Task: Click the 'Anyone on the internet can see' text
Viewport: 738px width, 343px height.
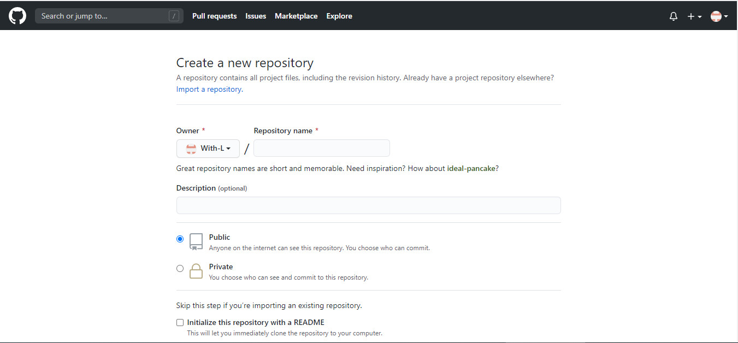Action: point(320,248)
